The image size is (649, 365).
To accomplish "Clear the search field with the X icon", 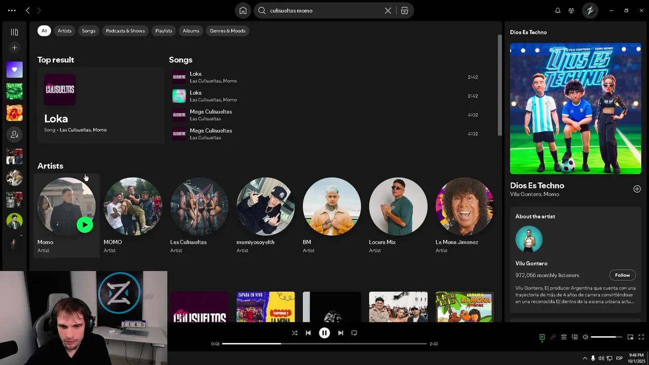I will coord(388,10).
